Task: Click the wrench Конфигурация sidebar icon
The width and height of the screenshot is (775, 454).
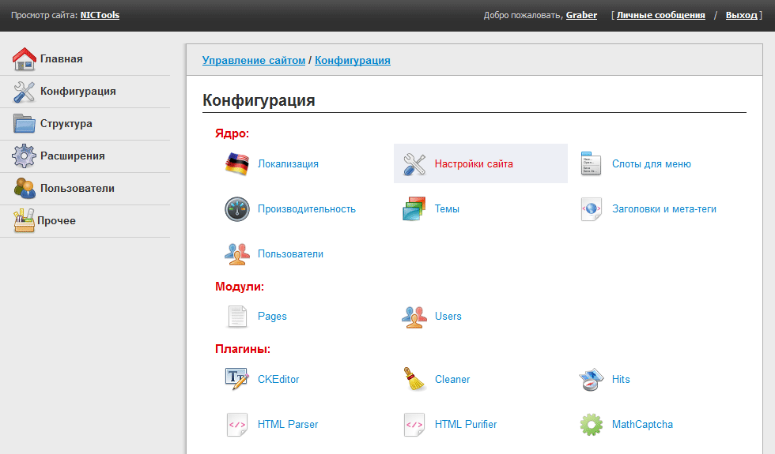Action: (x=25, y=92)
